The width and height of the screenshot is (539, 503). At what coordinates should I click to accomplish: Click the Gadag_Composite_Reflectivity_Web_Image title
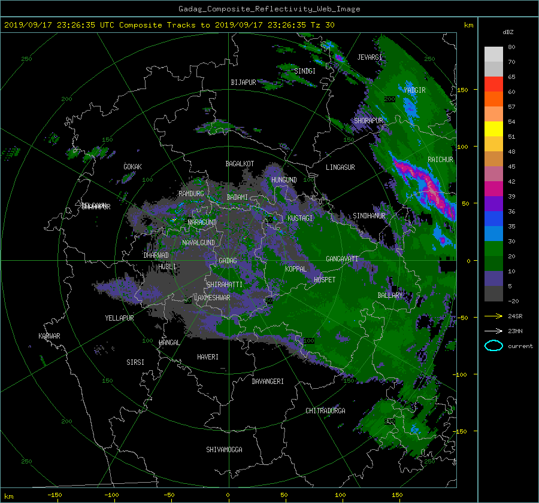(x=269, y=9)
